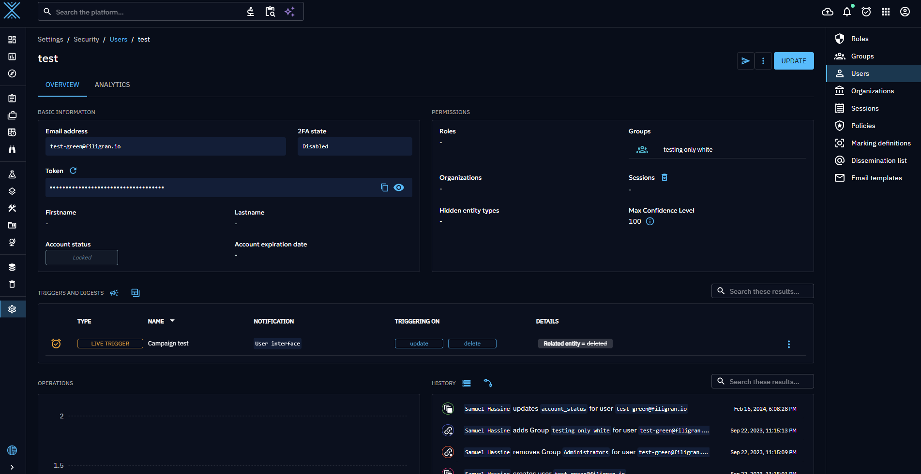
Task: Open Groups in the security menu
Action: click(x=862, y=56)
